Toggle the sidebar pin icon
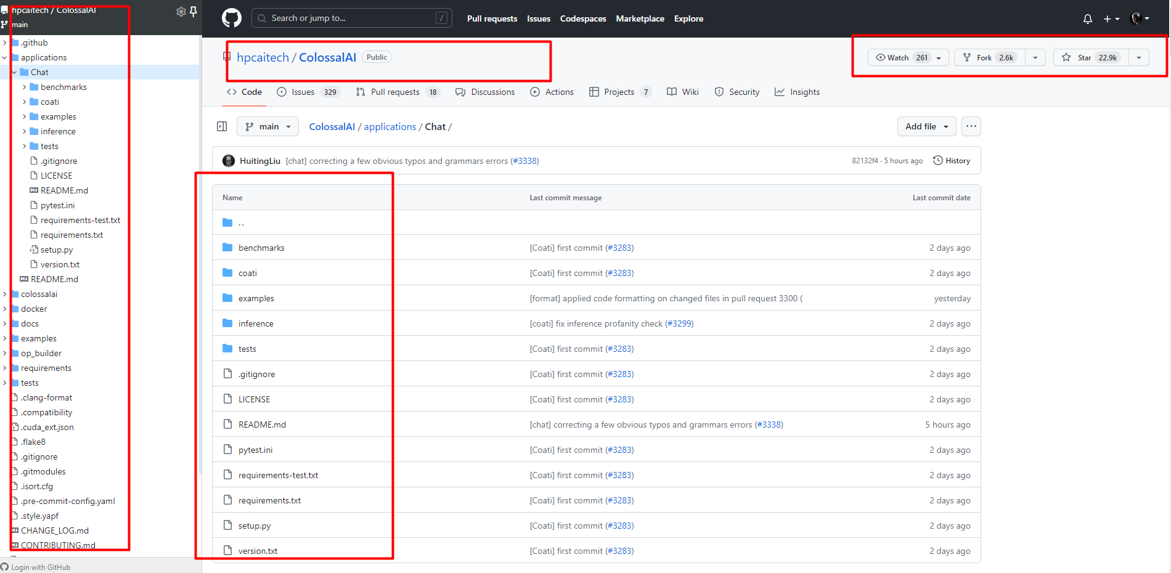 tap(194, 12)
